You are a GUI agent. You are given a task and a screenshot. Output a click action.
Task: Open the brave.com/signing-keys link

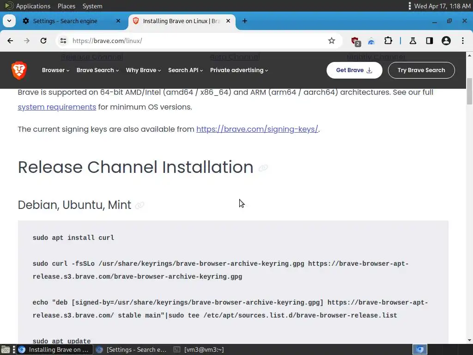click(257, 129)
